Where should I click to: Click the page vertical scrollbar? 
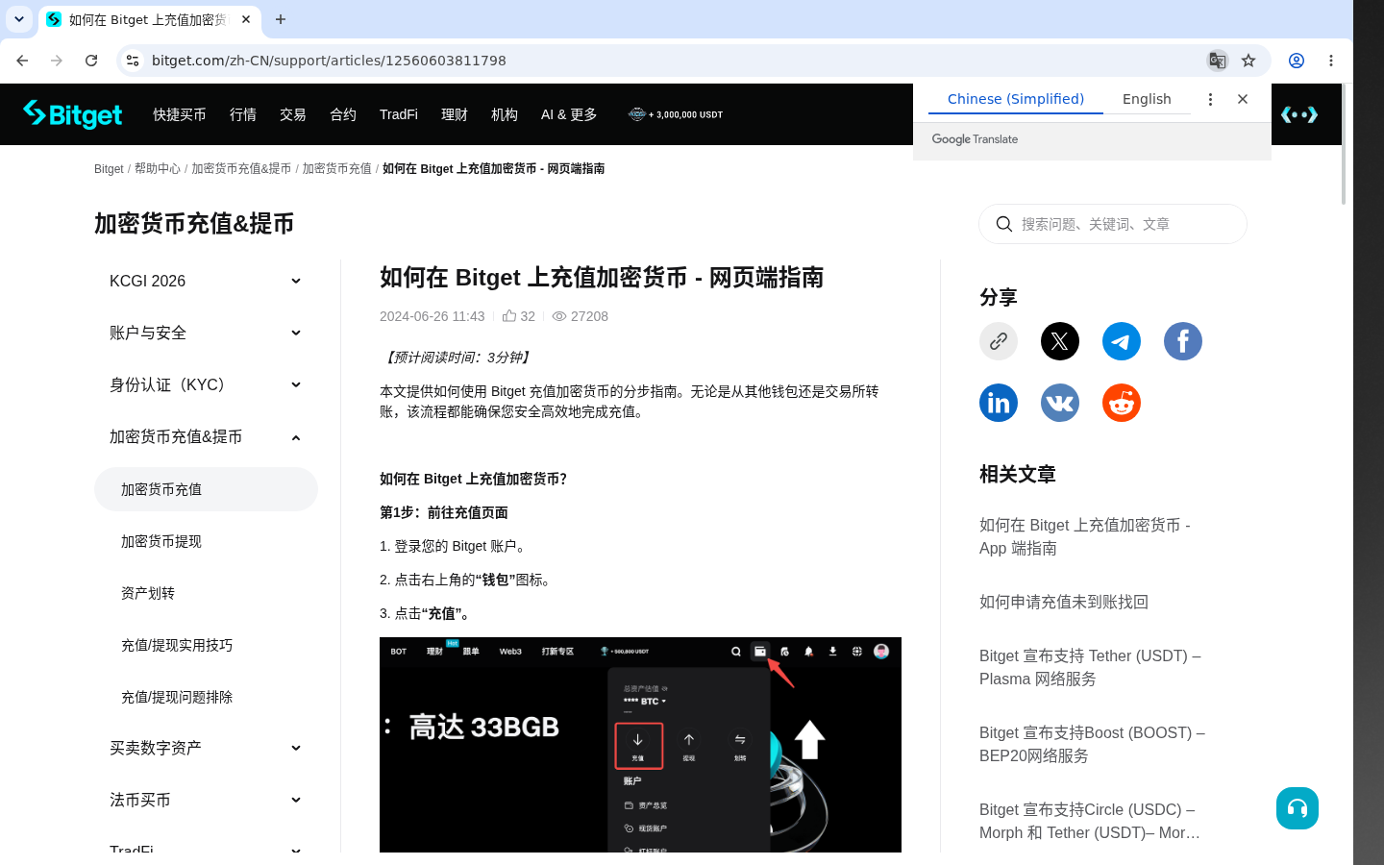click(1344, 144)
